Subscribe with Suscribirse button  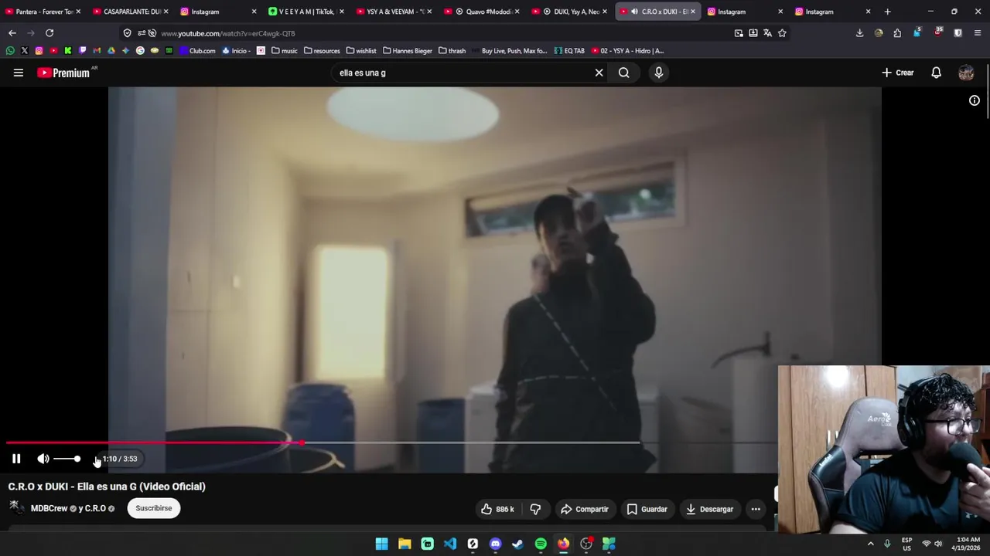[154, 508]
